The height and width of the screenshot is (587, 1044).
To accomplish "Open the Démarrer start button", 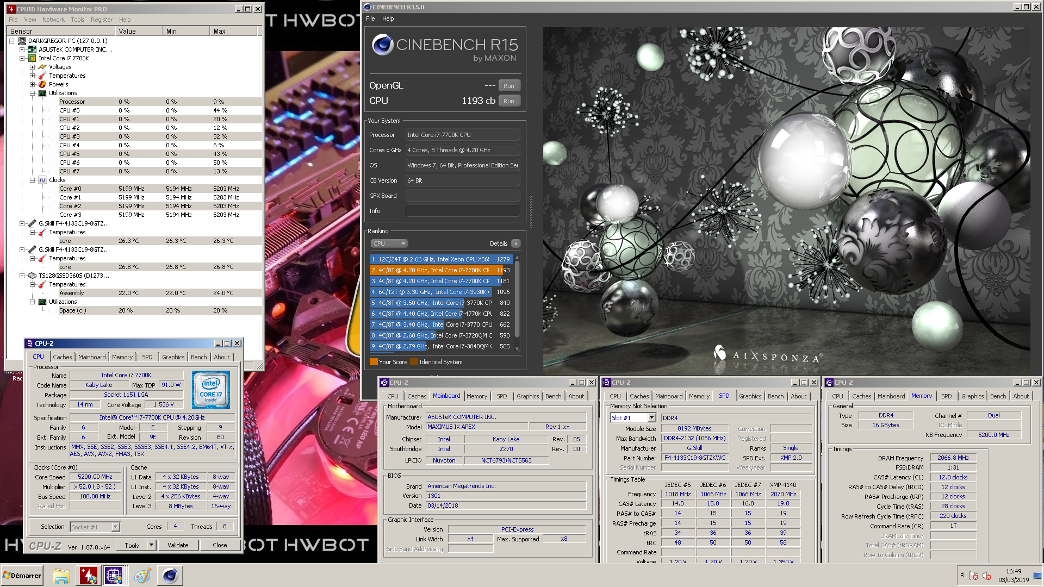I will coord(22,576).
